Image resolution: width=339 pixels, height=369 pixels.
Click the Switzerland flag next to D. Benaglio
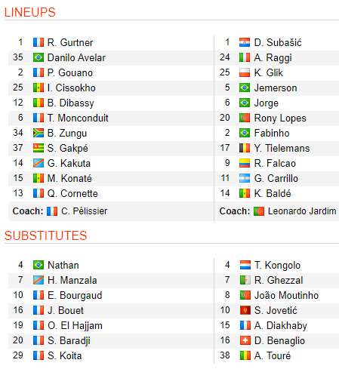[245, 340]
